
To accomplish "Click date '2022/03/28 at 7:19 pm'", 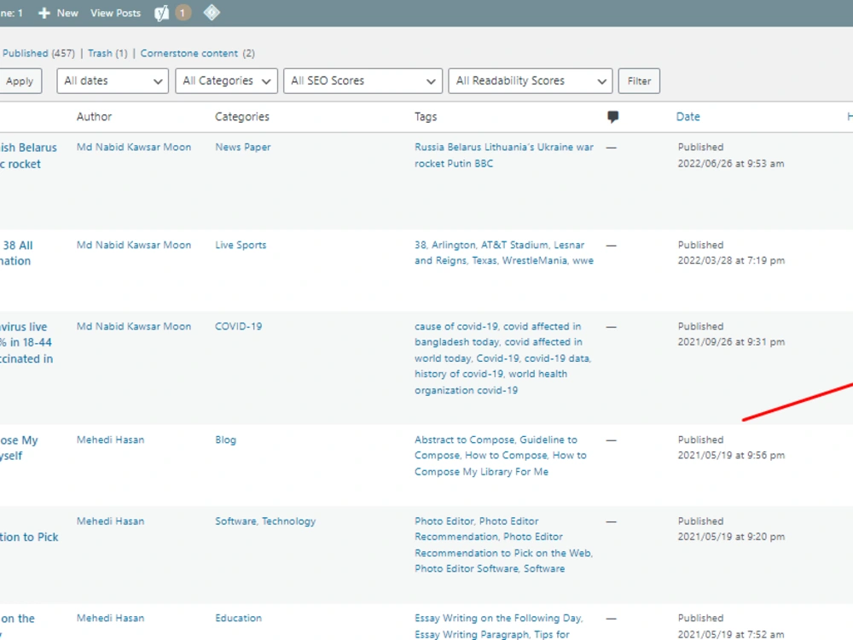I will click(x=731, y=260).
